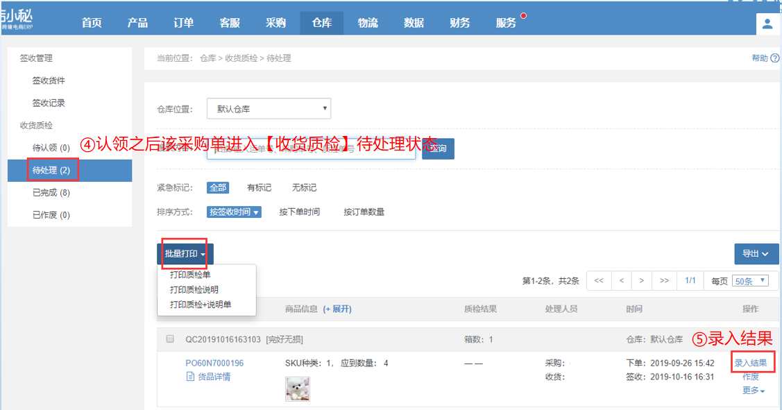
Task: Select the 无标记 urgent filter
Action: click(304, 188)
